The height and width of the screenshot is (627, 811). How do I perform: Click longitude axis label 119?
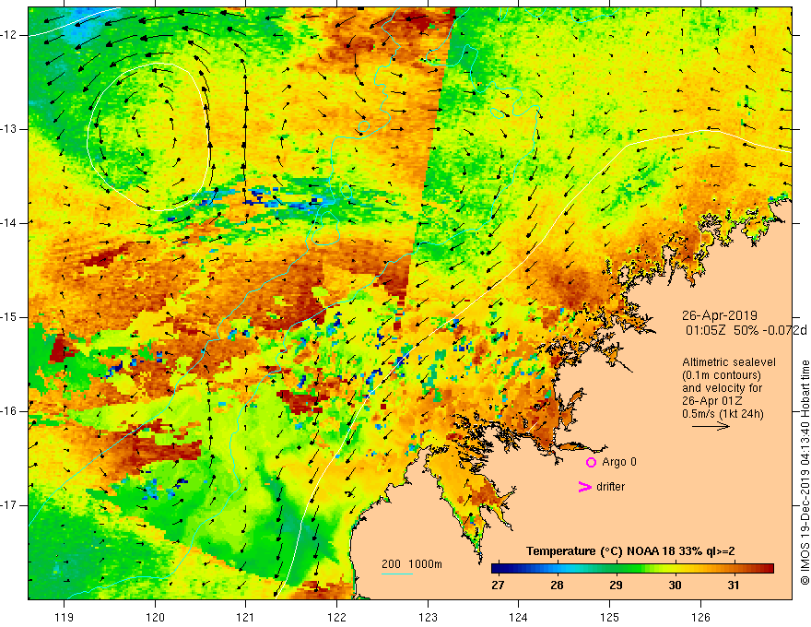click(x=65, y=617)
